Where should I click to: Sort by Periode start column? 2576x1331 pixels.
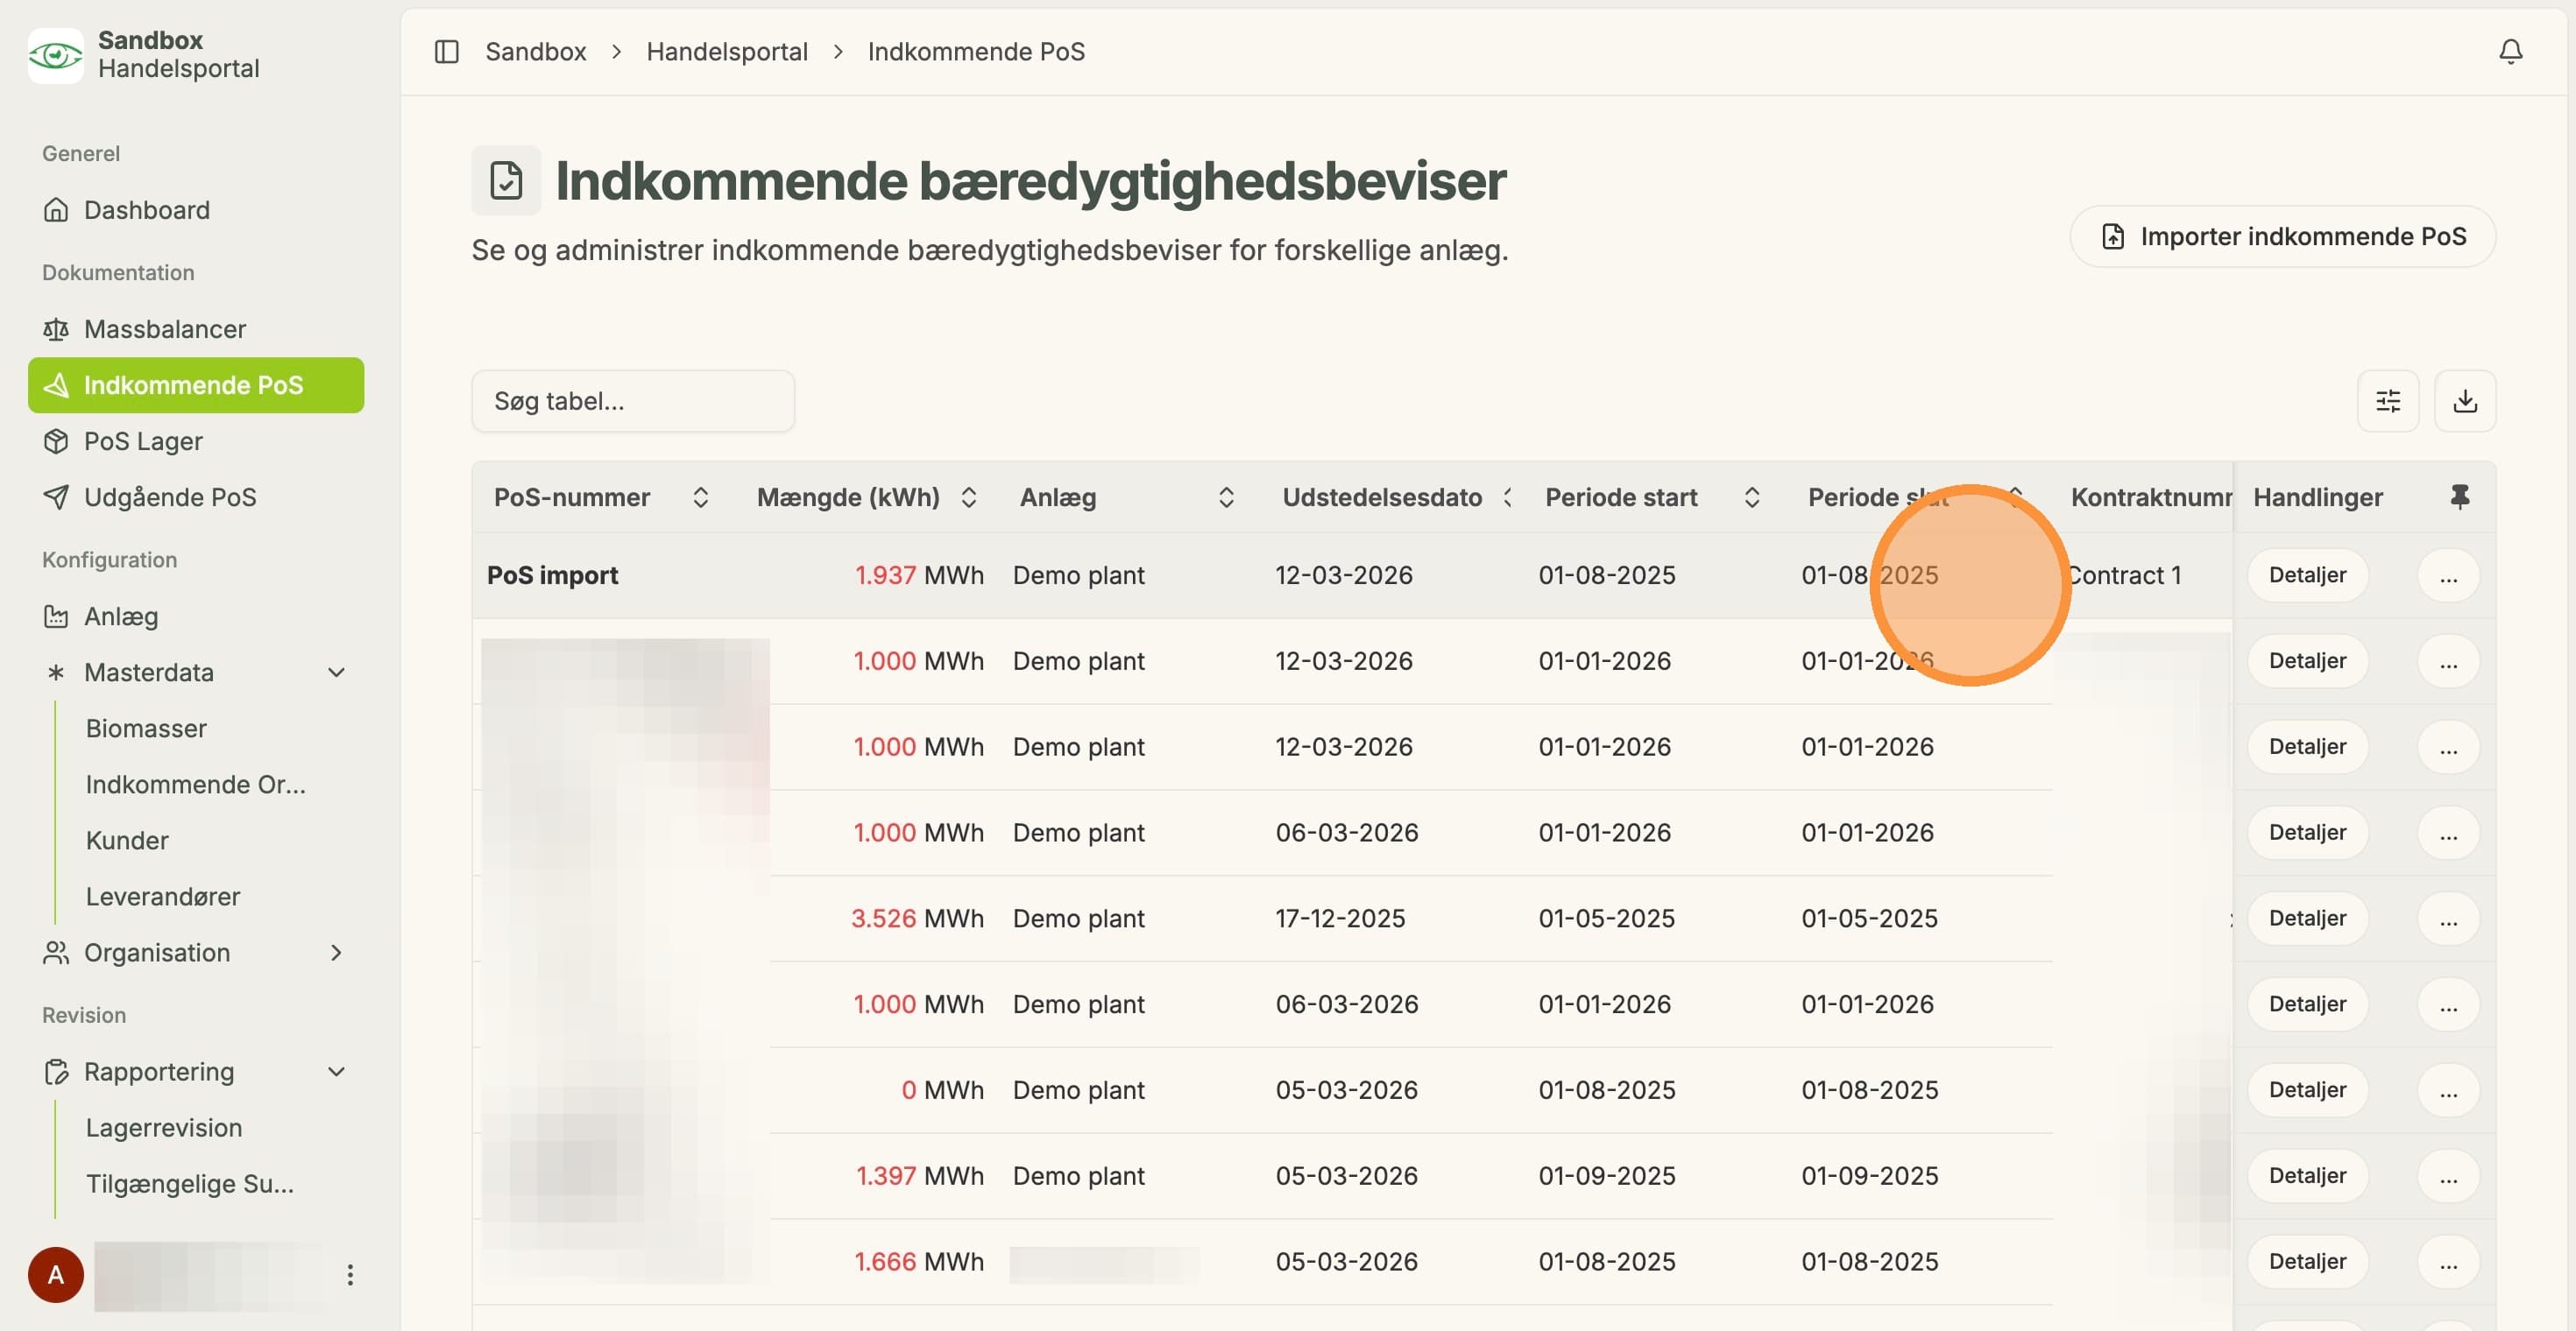1751,496
